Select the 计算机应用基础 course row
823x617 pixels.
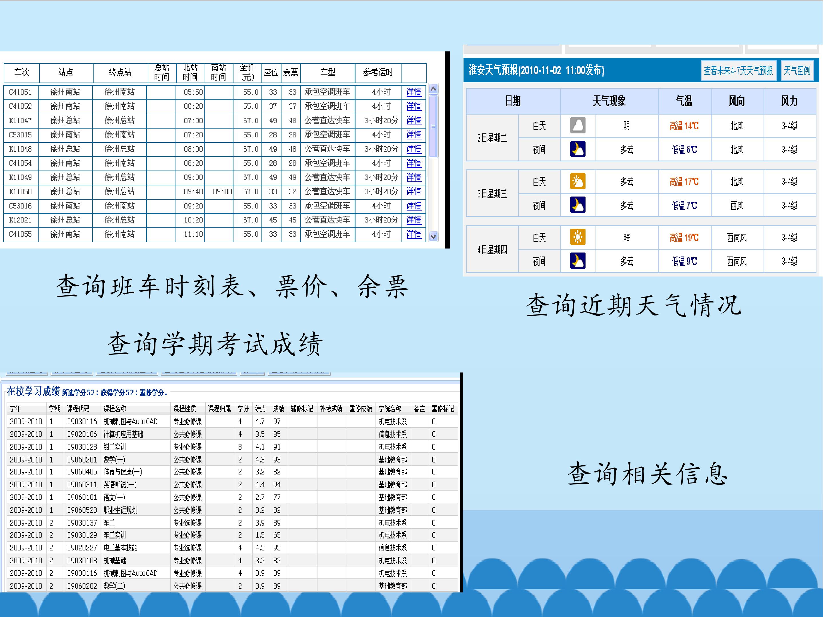click(232, 434)
